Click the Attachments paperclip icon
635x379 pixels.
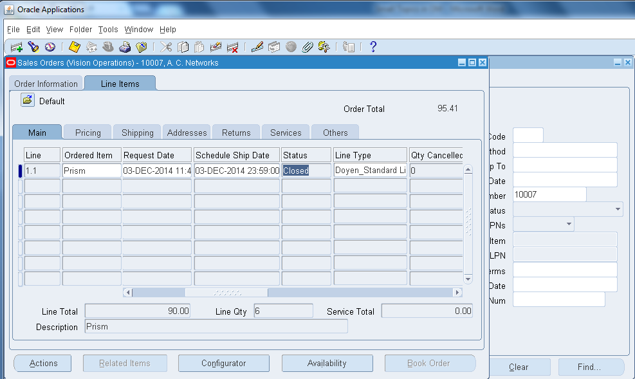[x=308, y=47]
